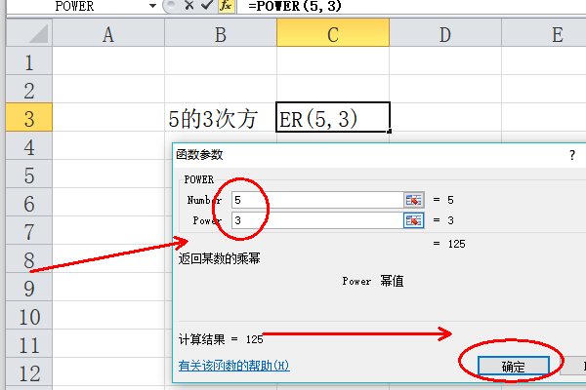The height and width of the screenshot is (390, 586).
Task: Click the fill handle of cell C3
Action: [x=390, y=132]
